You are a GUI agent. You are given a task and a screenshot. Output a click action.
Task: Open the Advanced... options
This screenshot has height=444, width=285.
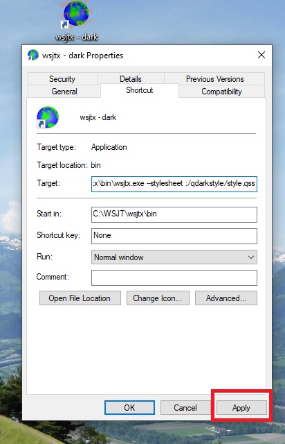(226, 298)
